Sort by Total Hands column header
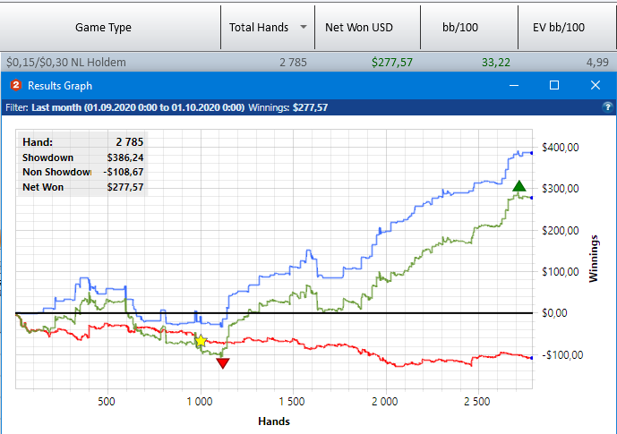The width and height of the screenshot is (617, 434). tap(268, 27)
